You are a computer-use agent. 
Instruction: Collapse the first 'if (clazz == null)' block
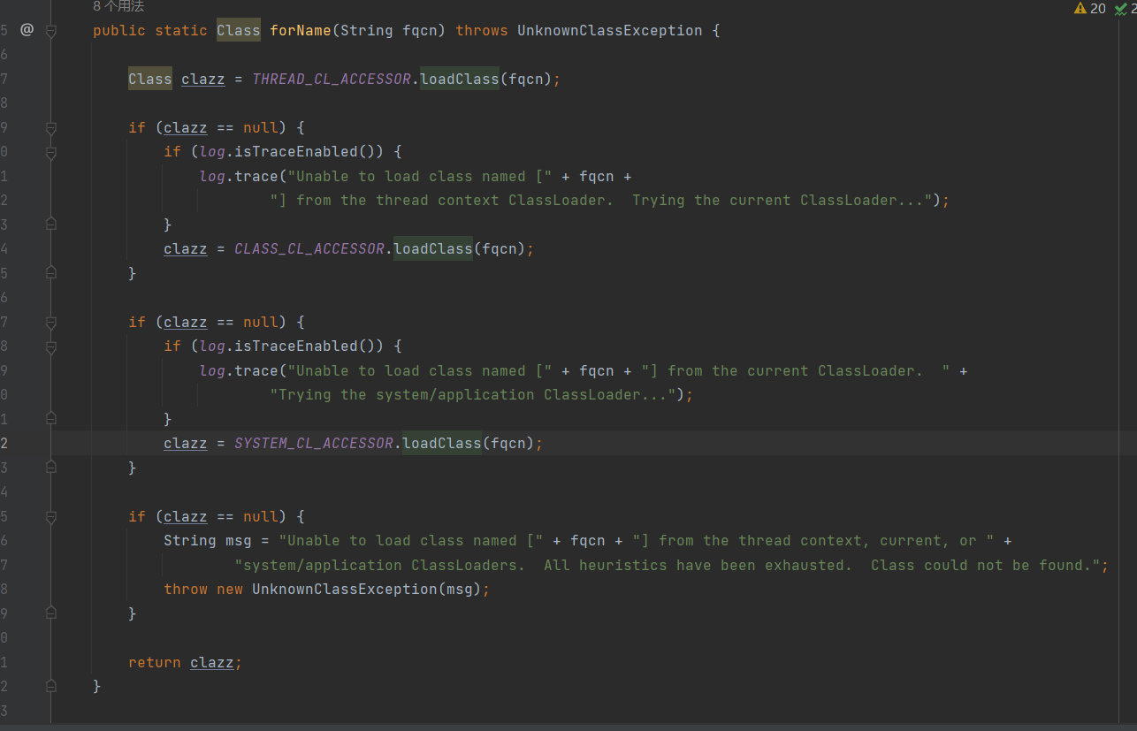(x=50, y=128)
